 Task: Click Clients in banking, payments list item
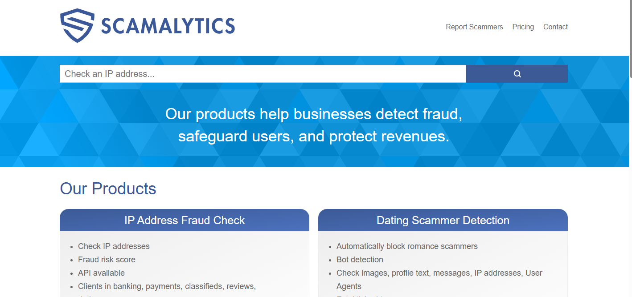167,286
